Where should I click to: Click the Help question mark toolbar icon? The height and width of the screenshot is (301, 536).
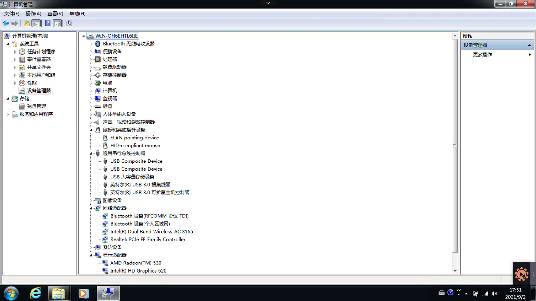point(48,23)
